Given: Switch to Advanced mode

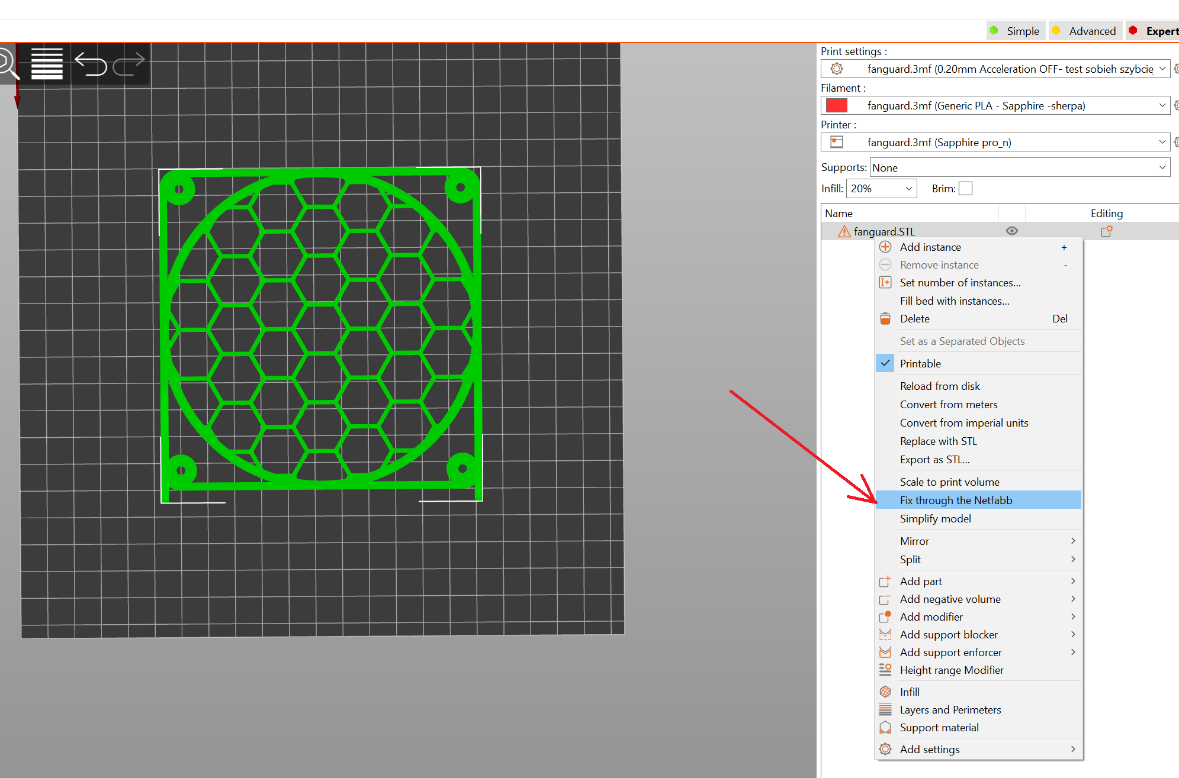Looking at the screenshot, I should pyautogui.click(x=1091, y=30).
